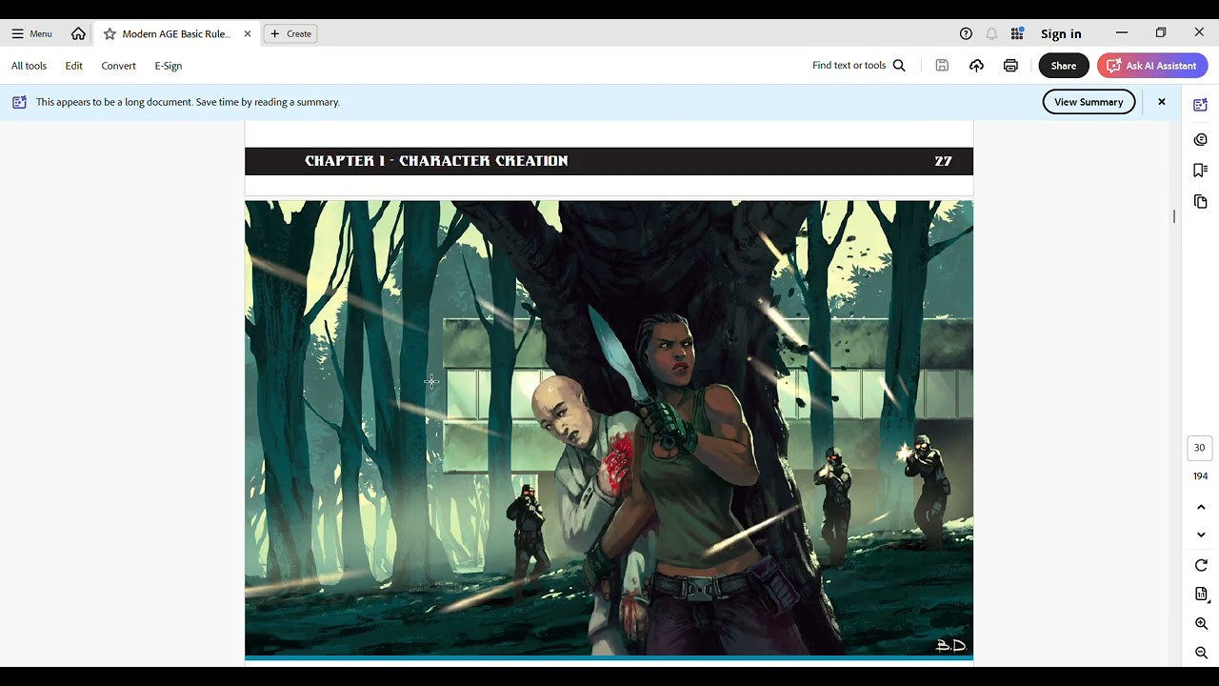
Task: Create a new document with Create button
Action: [290, 33]
